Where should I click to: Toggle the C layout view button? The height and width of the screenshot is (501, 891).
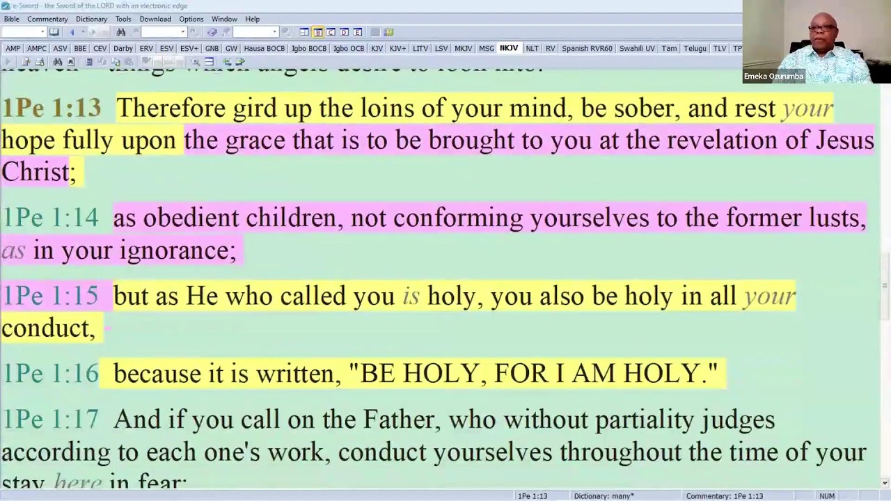(331, 32)
